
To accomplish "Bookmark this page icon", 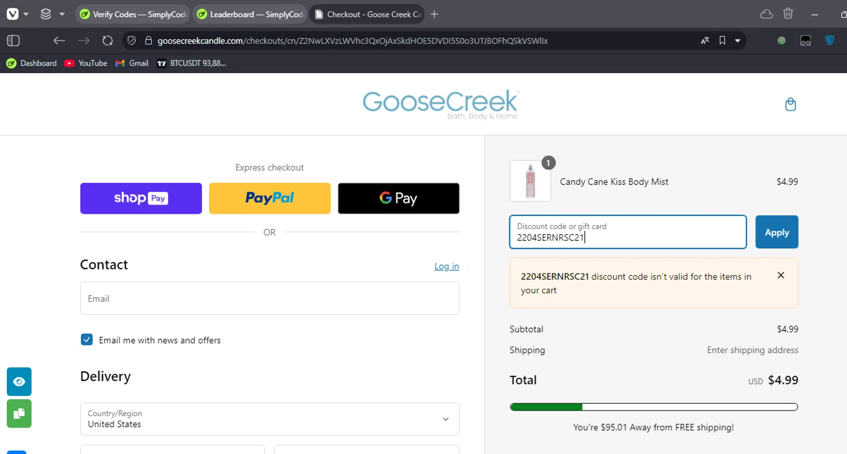I will (x=722, y=41).
